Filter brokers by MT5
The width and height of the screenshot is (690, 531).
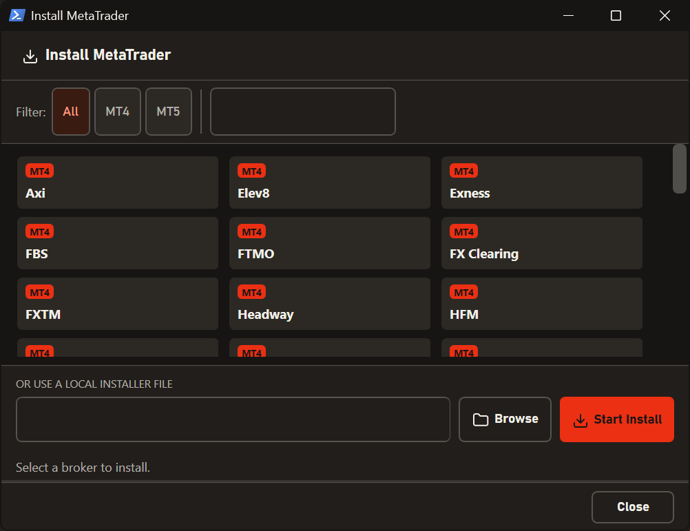point(169,112)
